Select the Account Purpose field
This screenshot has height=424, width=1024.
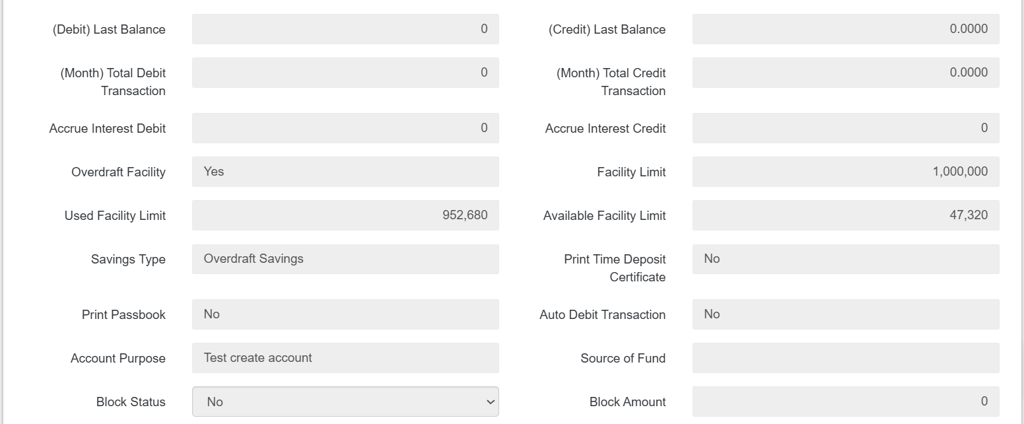click(345, 358)
